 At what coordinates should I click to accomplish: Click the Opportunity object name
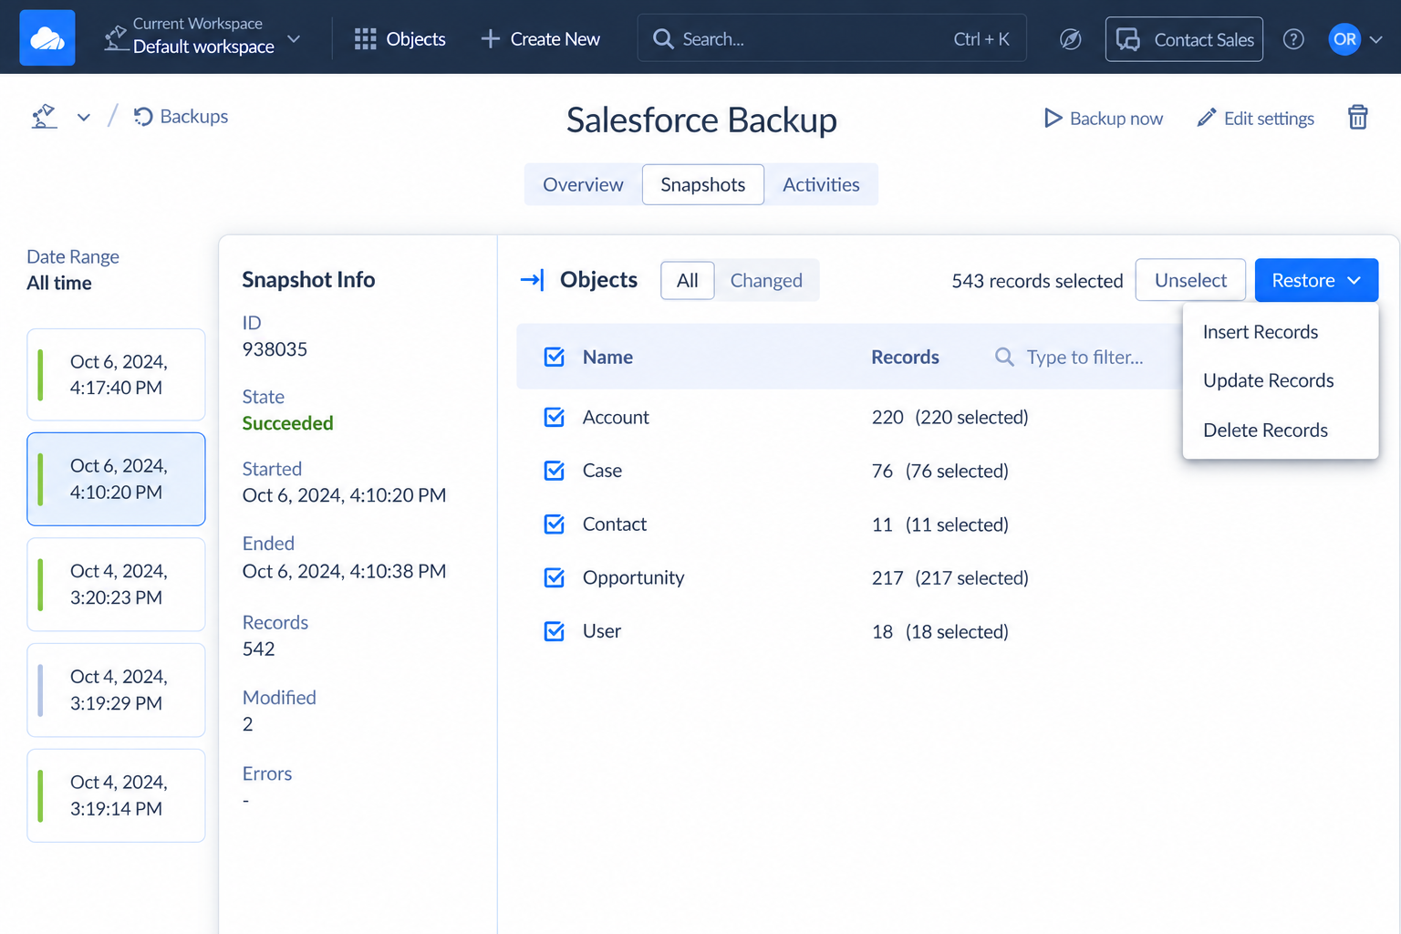(x=633, y=577)
